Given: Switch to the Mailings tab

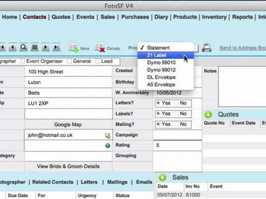Looking at the screenshot, I should pos(117,182).
